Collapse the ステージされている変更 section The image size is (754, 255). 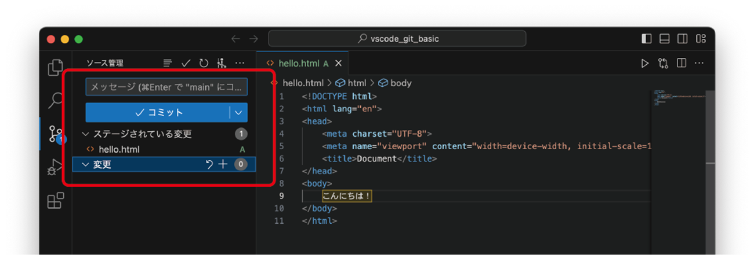point(86,134)
